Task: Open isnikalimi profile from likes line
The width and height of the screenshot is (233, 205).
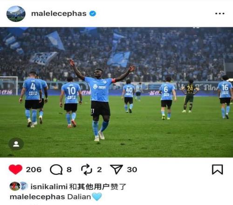Action: 49,186
